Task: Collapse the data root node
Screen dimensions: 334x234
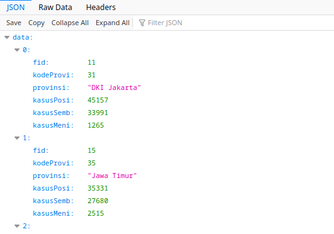Action: [7, 38]
